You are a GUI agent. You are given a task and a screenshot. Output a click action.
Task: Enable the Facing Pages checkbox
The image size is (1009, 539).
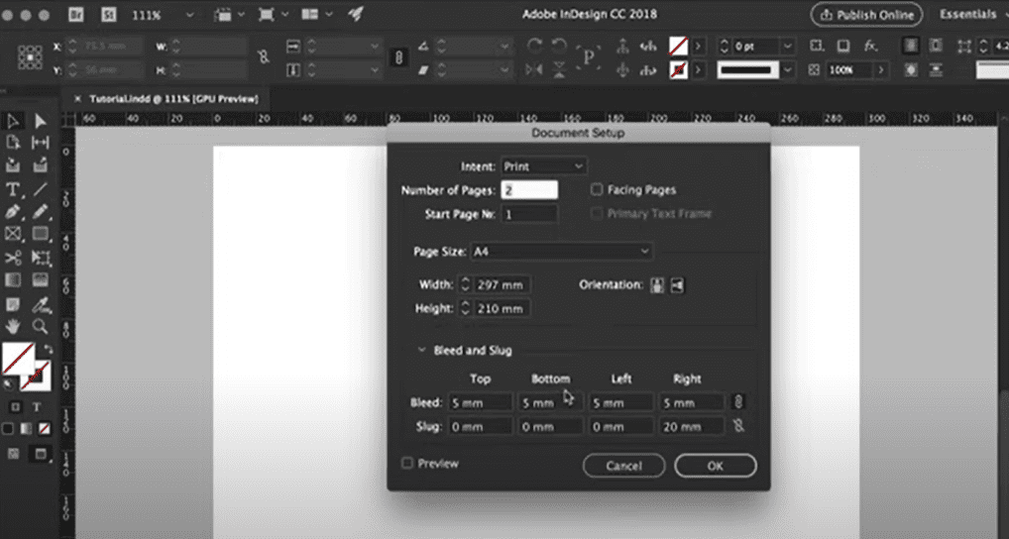coord(597,190)
